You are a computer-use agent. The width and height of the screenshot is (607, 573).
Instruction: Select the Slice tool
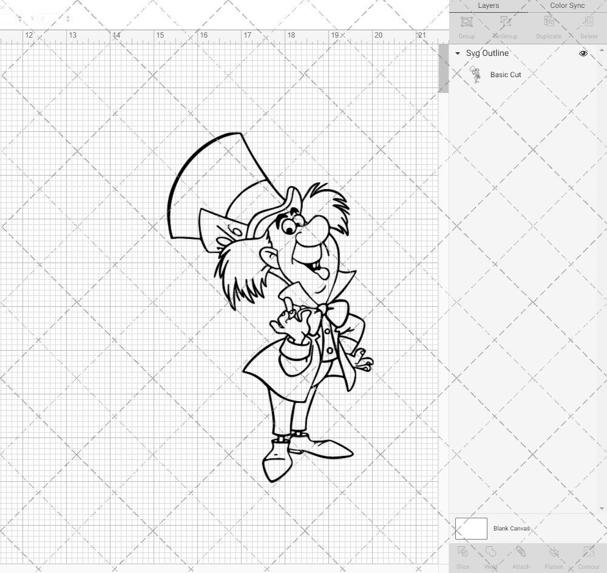click(463, 556)
